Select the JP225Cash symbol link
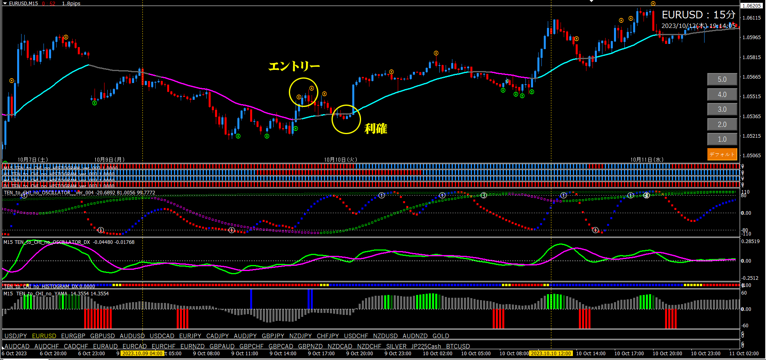Viewport: 766px width, 360px height. click(x=426, y=346)
